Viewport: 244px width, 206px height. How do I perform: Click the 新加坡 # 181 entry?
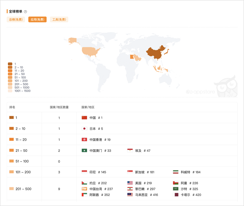click(145, 172)
